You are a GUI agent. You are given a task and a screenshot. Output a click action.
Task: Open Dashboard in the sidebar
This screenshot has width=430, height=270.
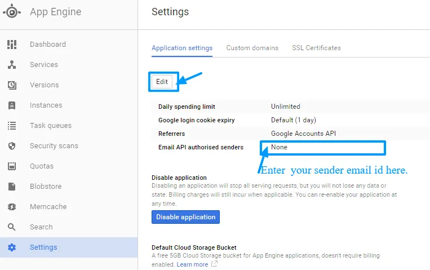click(x=69, y=45)
